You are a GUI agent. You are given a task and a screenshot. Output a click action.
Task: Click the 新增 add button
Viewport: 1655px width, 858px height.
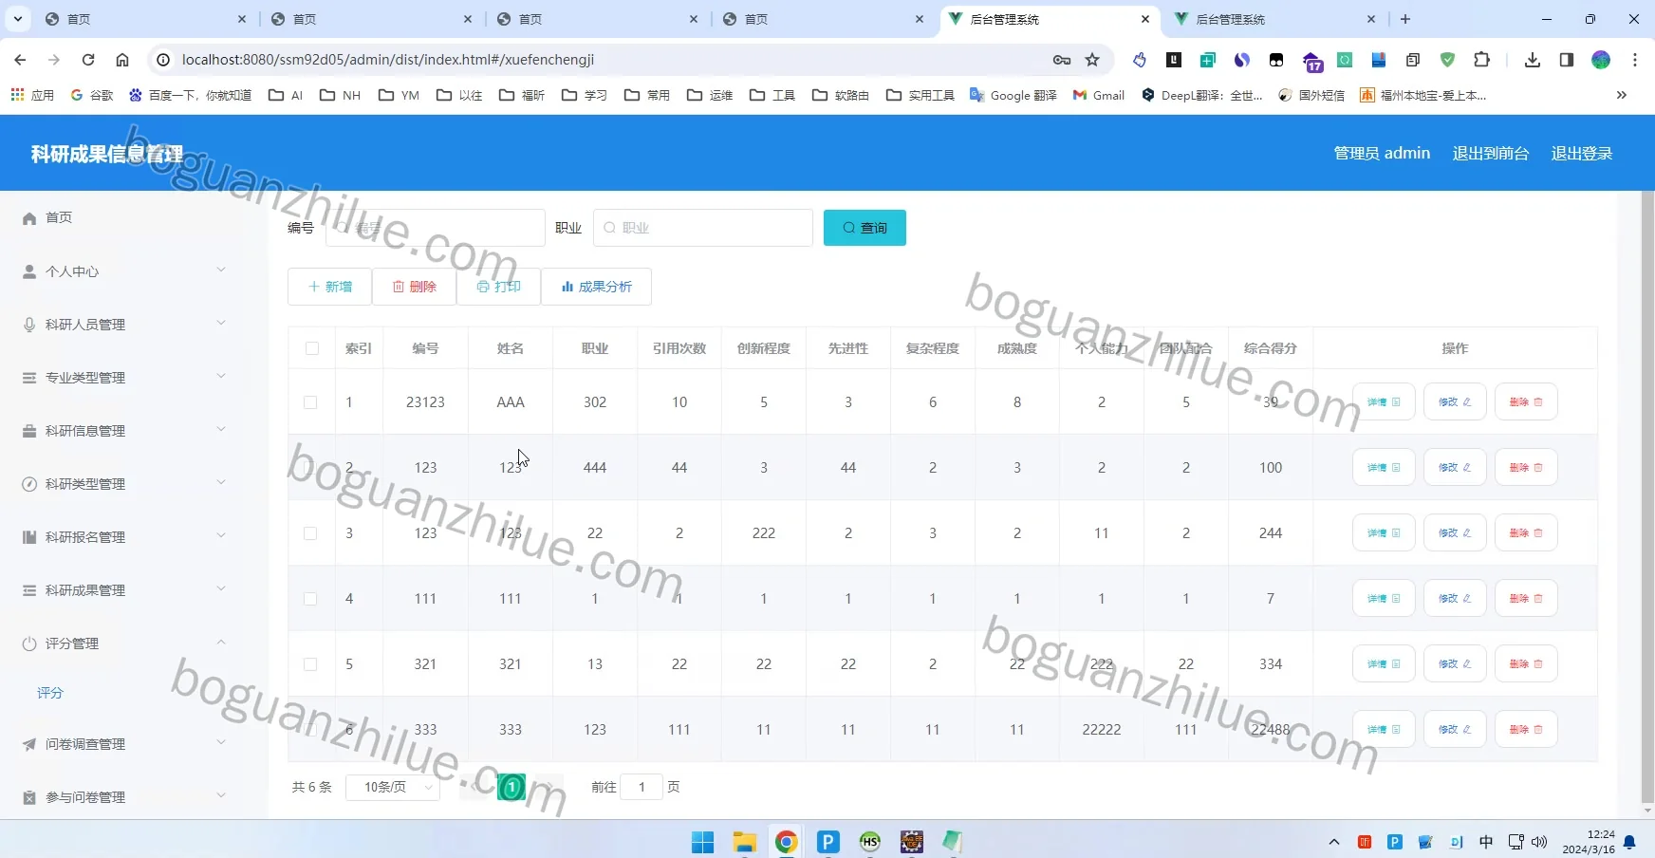[x=329, y=287]
